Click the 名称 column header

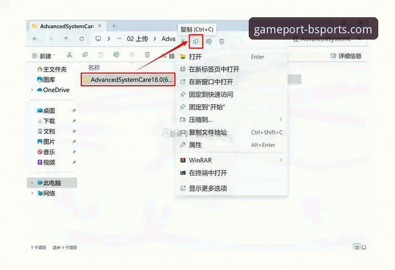(94, 67)
